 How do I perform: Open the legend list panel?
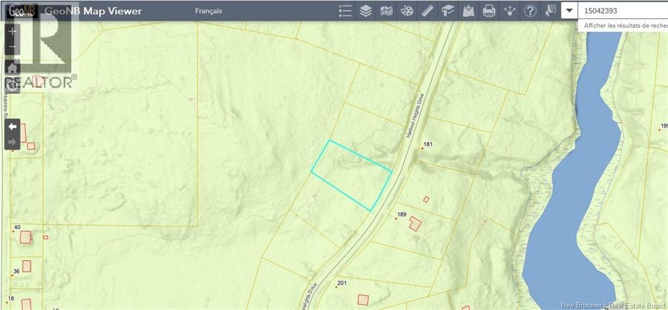(346, 11)
